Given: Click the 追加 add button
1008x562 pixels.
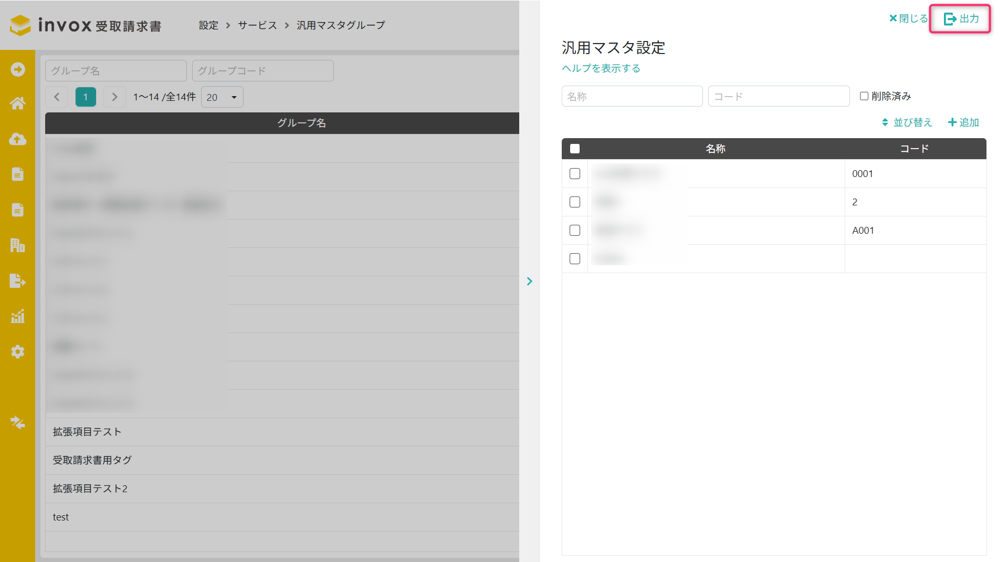Looking at the screenshot, I should 963,122.
